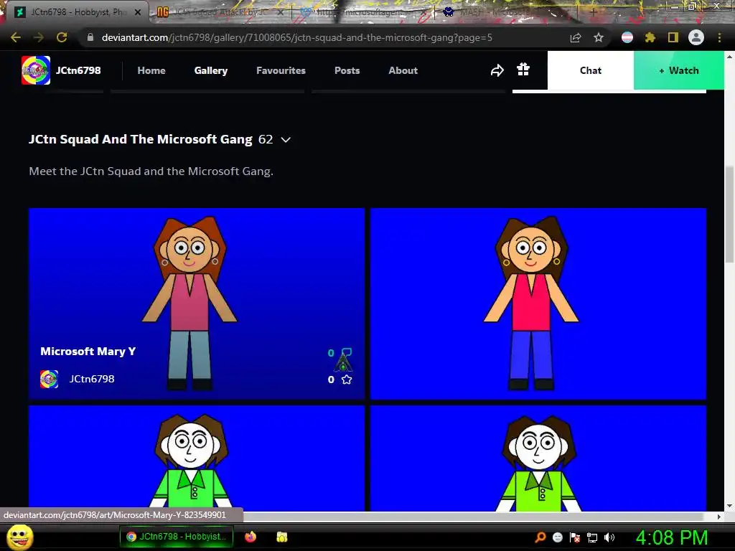Click the JCtn6798 profile avatar in header

click(x=36, y=70)
